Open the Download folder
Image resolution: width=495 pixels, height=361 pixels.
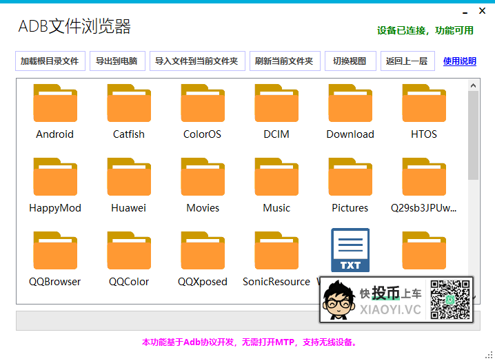(350, 104)
